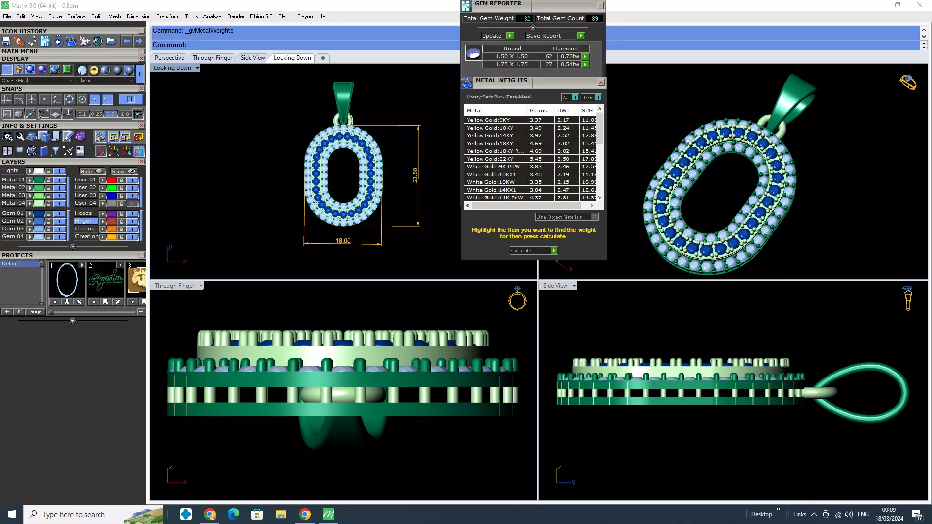Select the gold material sphere in Display
The width and height of the screenshot is (932, 524).
coord(94,70)
